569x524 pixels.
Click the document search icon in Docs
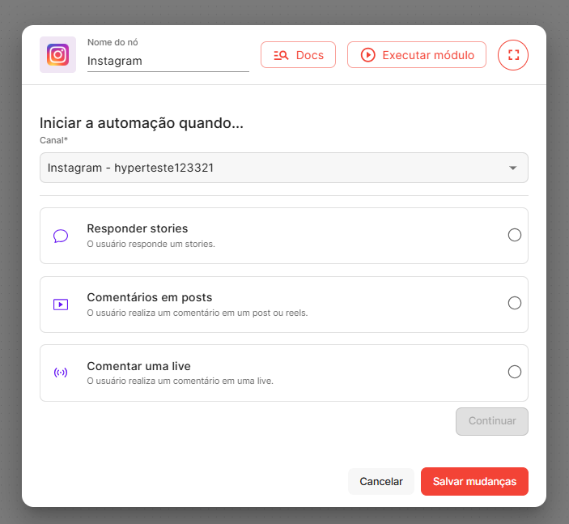coord(281,55)
